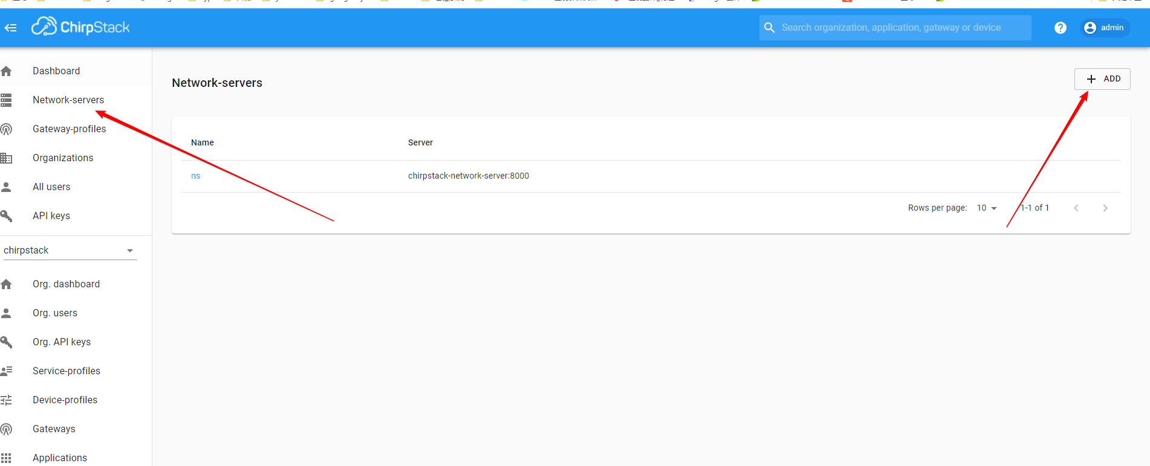Screen dimensions: 1150x466
Task: Click the chirpstack-network-server:8000 cell
Action: [x=469, y=176]
